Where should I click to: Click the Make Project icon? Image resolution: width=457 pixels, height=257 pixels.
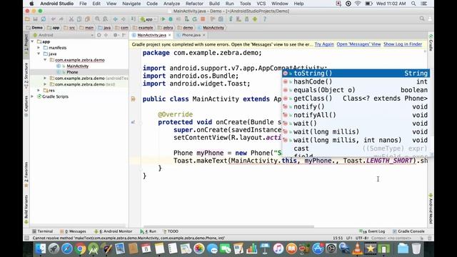tap(134, 19)
